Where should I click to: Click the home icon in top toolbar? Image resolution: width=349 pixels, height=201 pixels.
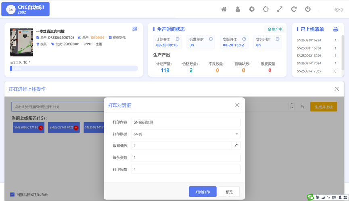coord(224,9)
